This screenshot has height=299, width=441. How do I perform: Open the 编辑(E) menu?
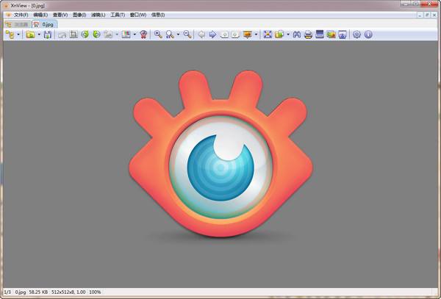(x=40, y=15)
